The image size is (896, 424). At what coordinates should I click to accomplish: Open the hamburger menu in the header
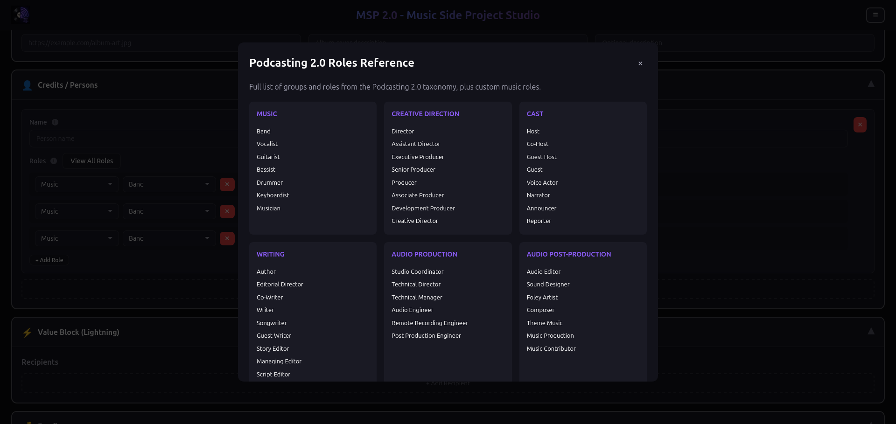pyautogui.click(x=875, y=15)
